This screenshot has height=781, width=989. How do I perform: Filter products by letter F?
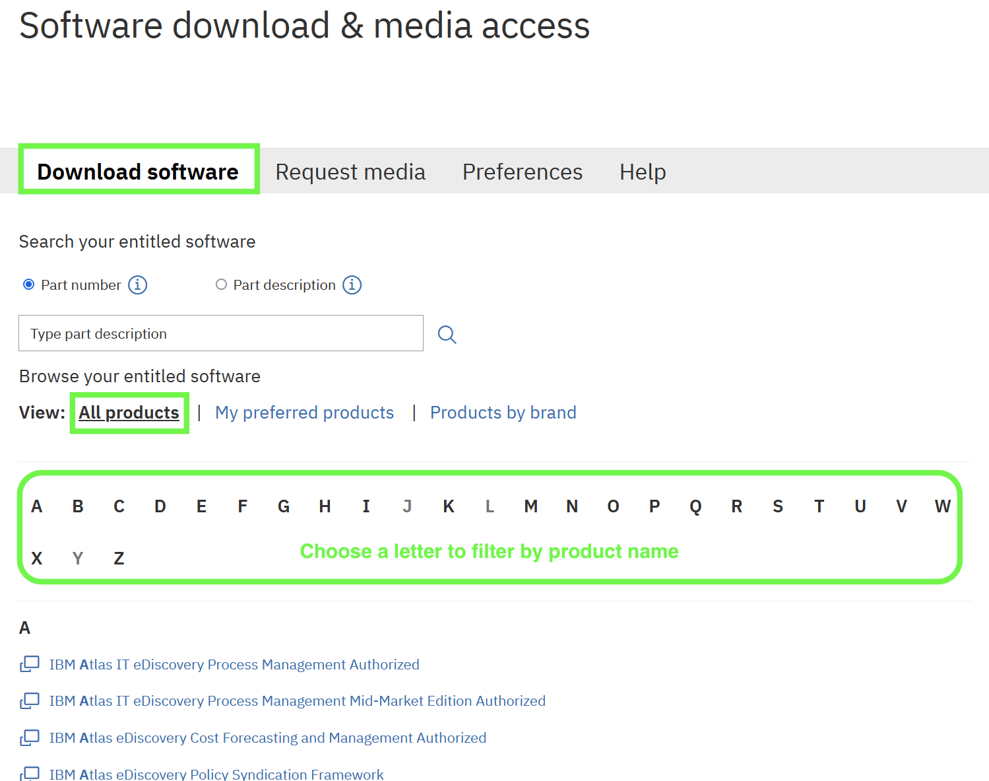[243, 506]
